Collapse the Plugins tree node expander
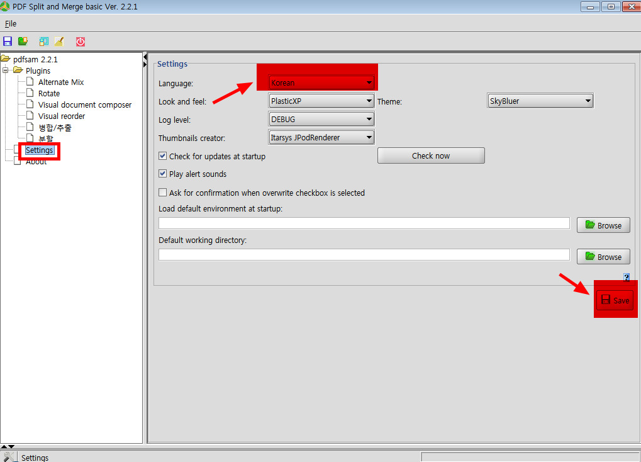 6,70
